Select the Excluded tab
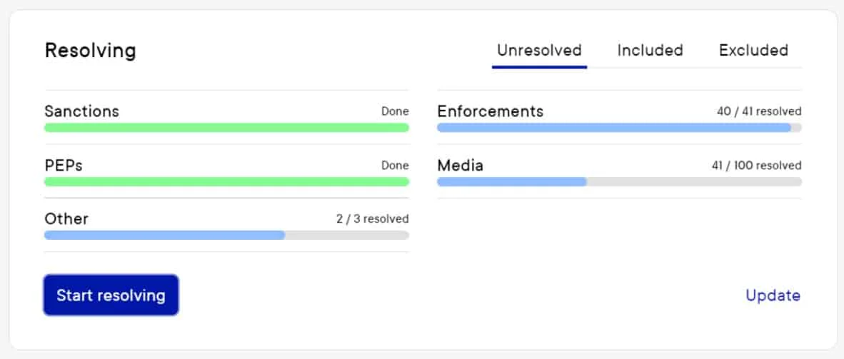 point(753,51)
